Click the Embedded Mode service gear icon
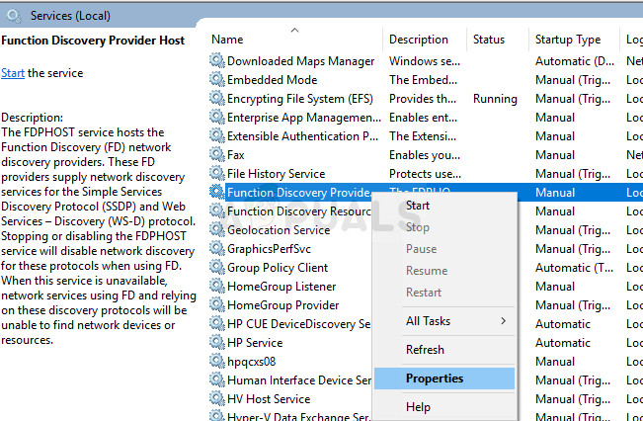 (217, 80)
